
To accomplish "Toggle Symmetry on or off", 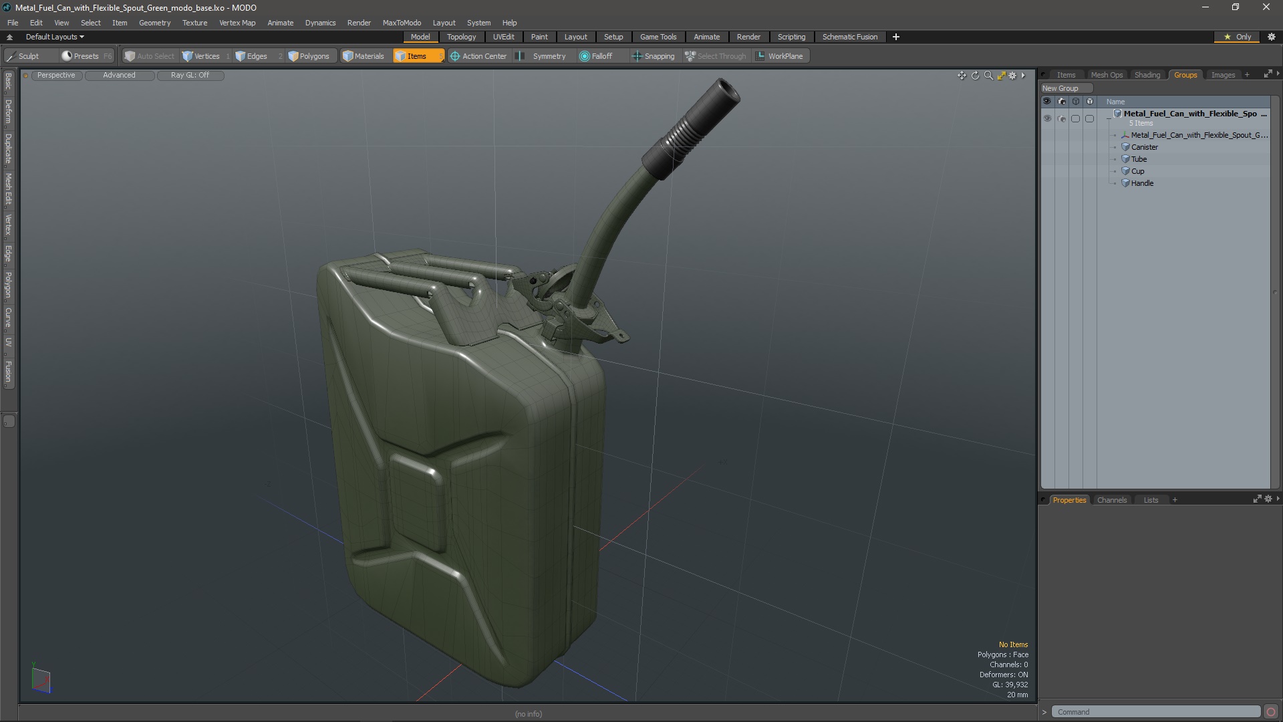I will pos(542,56).
